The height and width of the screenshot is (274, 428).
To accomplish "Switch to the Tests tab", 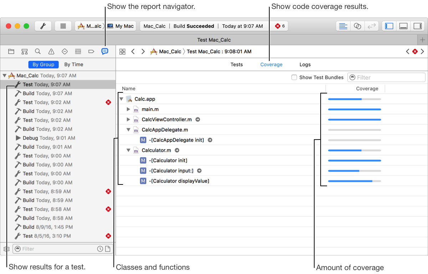I will pos(236,65).
